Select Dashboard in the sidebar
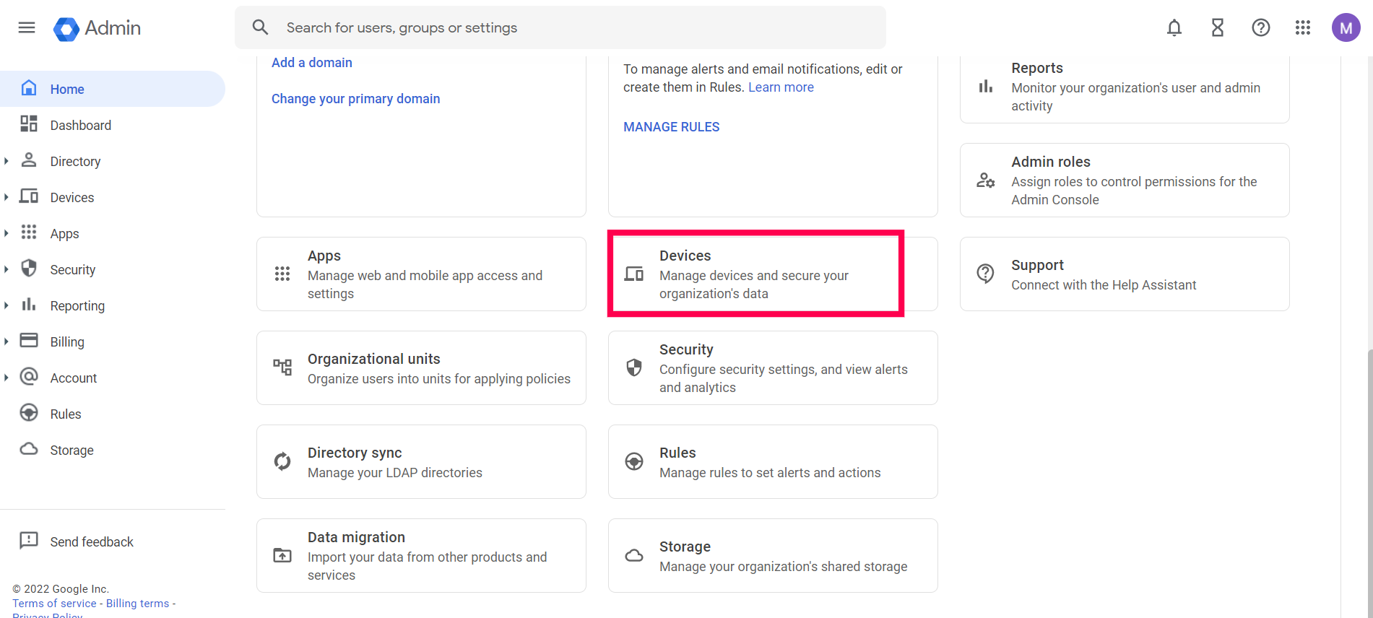 coord(80,126)
